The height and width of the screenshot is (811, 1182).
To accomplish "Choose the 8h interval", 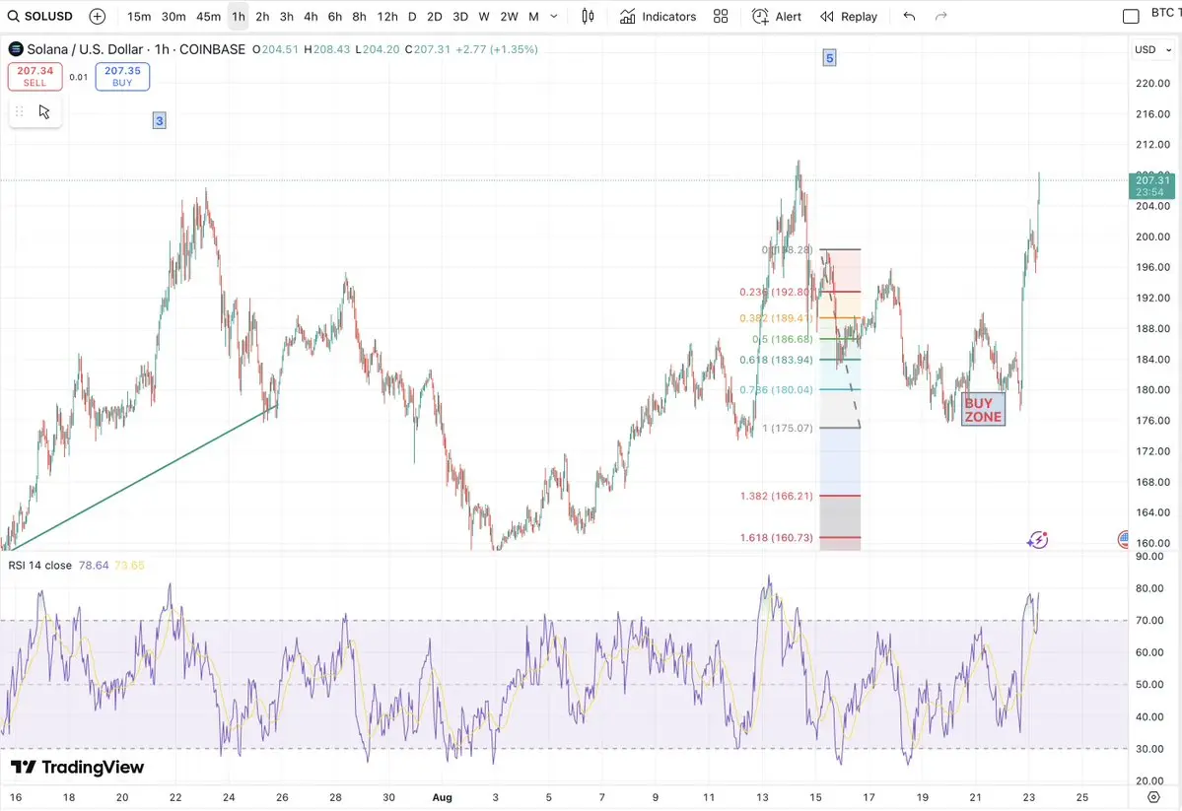I will (359, 16).
